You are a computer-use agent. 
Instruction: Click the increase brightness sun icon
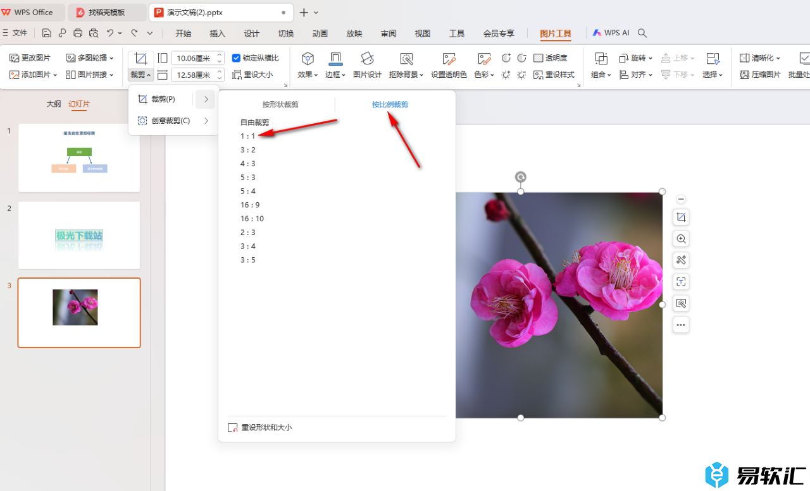506,75
